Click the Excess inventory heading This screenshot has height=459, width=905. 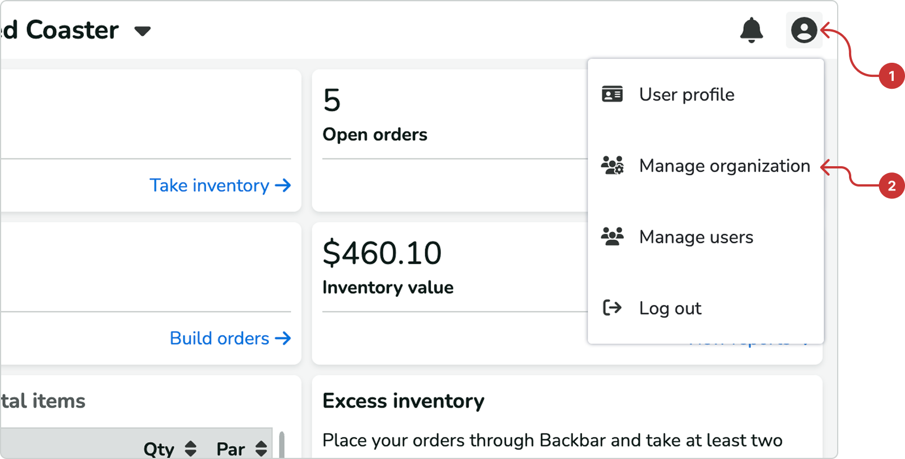(x=403, y=401)
